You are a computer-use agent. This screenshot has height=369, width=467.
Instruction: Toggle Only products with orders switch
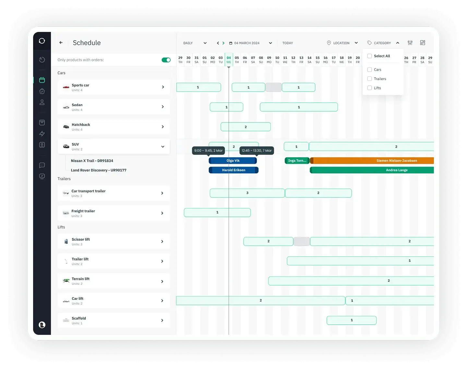pyautogui.click(x=166, y=60)
